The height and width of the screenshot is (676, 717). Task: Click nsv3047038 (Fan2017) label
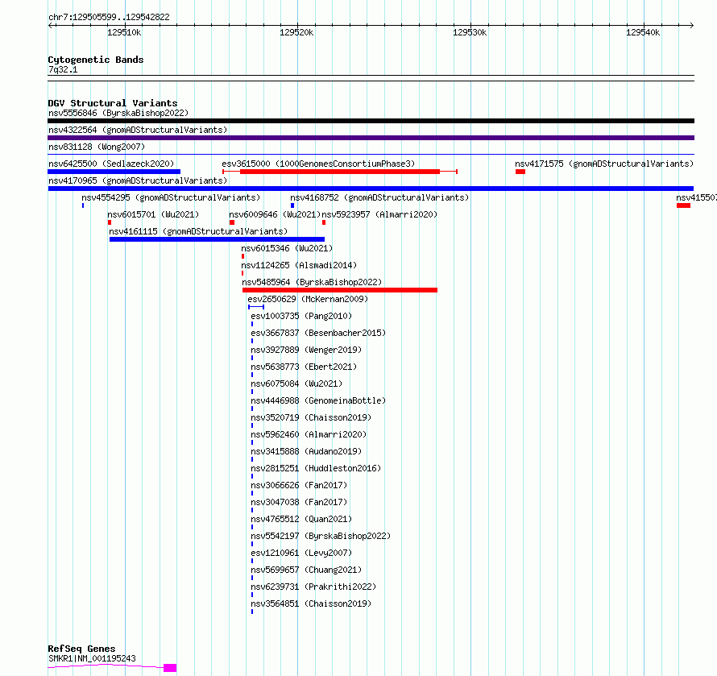tap(299, 502)
